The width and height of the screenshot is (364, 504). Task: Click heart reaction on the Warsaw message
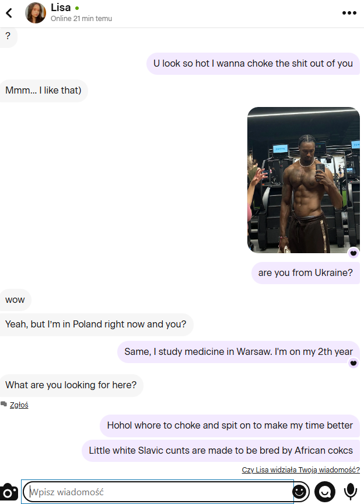353,363
